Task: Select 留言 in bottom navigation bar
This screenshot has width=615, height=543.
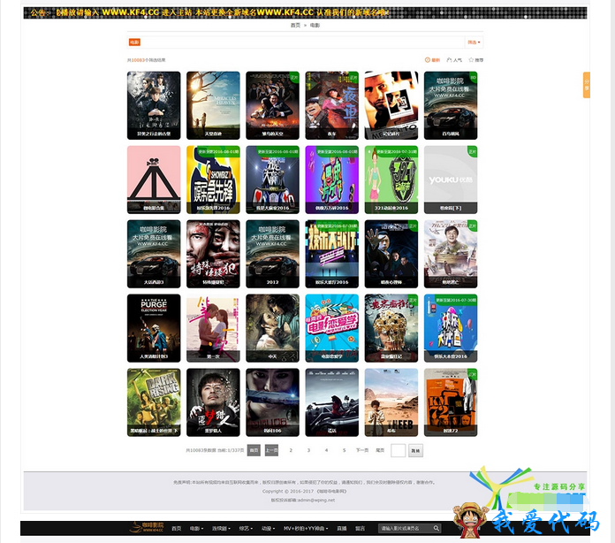Action: pos(360,529)
